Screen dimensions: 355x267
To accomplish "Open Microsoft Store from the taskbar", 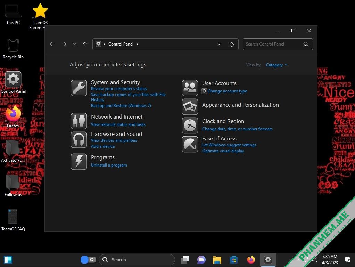I will 234,260.
